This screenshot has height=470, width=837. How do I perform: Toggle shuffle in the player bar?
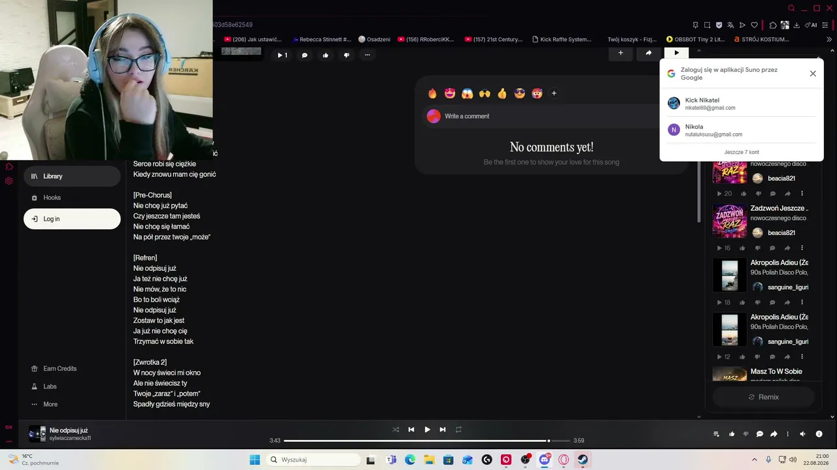click(x=396, y=430)
